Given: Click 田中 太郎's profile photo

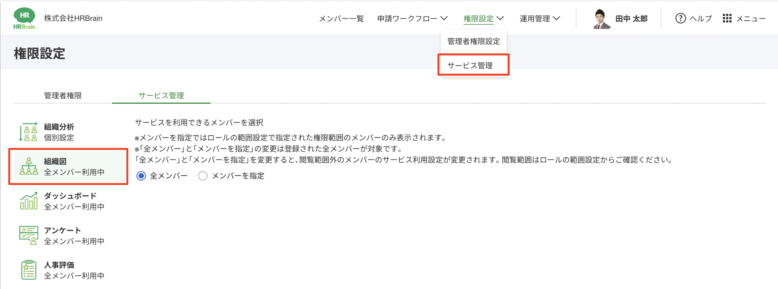Looking at the screenshot, I should 600,18.
